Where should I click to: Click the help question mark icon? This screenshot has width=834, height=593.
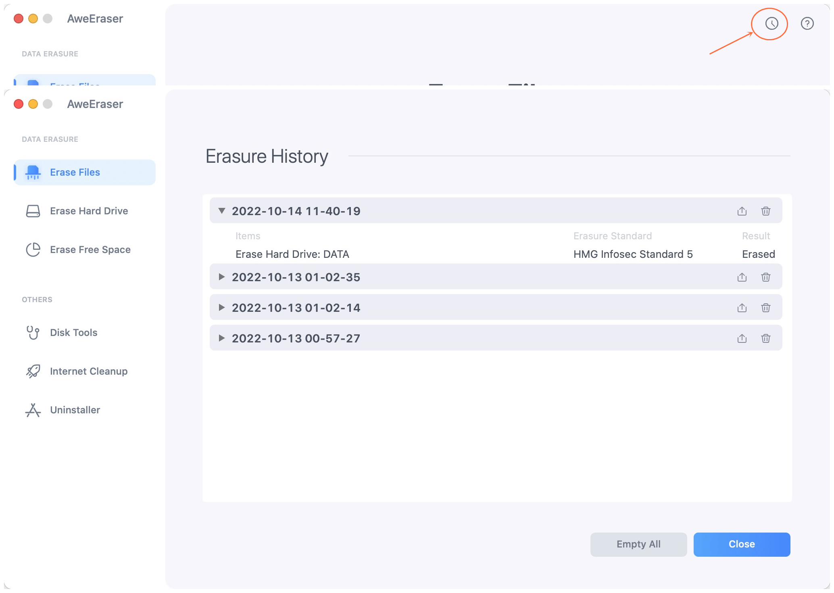pos(807,23)
